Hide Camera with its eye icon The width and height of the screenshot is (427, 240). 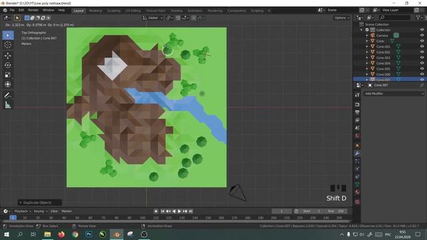click(x=422, y=35)
